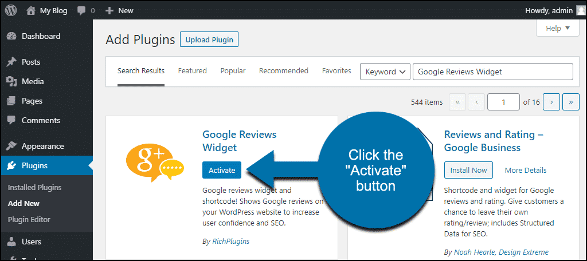Click the Comments speech bubble icon in the sidebar

[11, 120]
